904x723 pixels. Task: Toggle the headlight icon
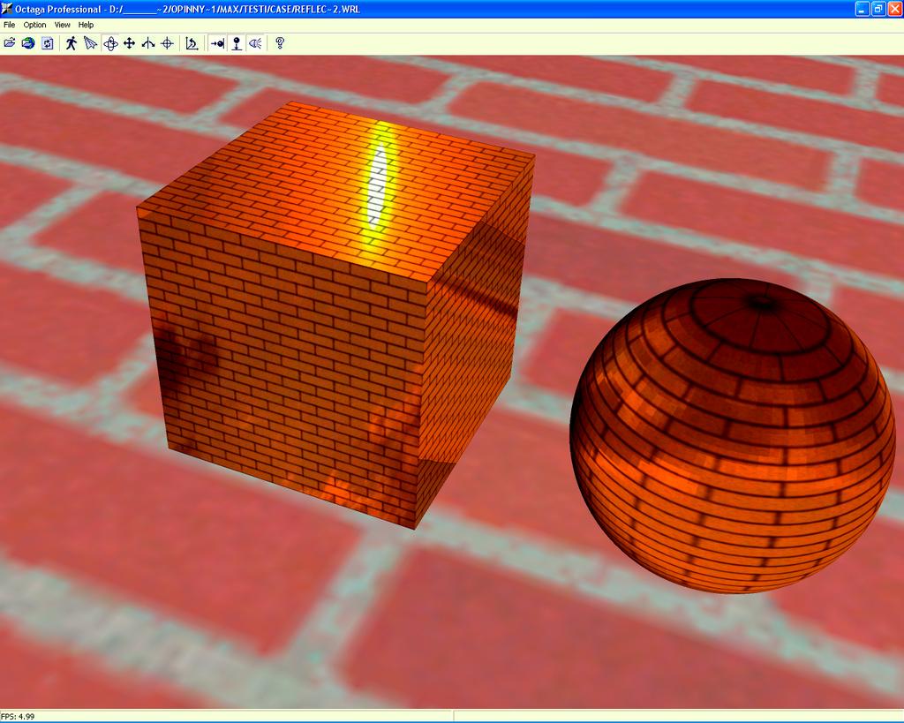point(255,43)
